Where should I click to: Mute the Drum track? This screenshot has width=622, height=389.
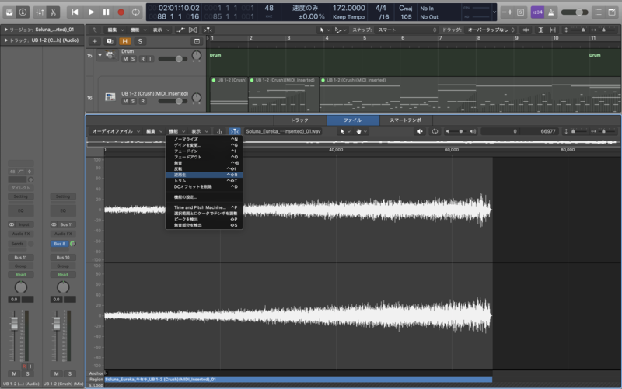(125, 59)
